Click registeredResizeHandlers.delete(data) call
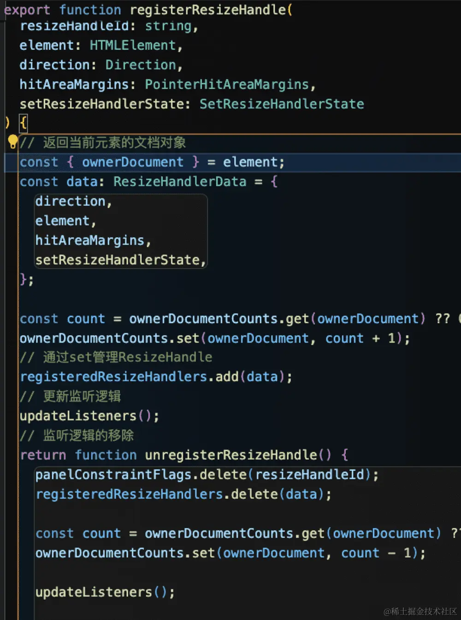Screen dimensions: 461x620 [180, 494]
